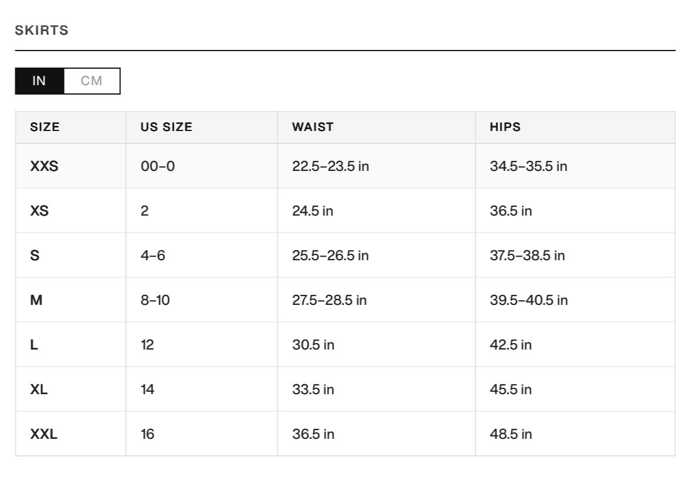Click the SIZE column header
The image size is (686, 497).
pos(45,127)
